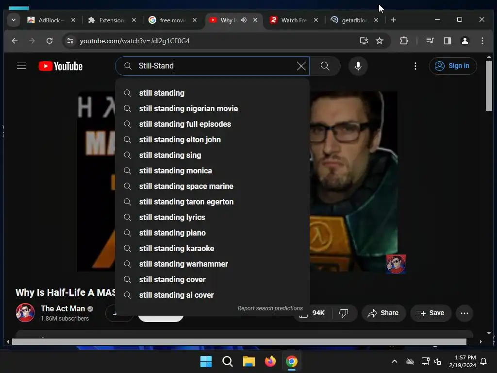The image size is (497, 373).
Task: Mute the playing YouTube tab audio
Action: pos(244,20)
